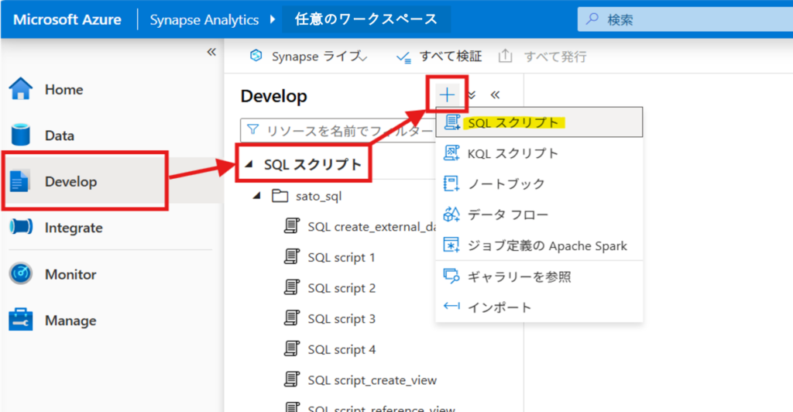The height and width of the screenshot is (412, 793).
Task: Select the Integrate pipeline icon
Action: click(21, 228)
